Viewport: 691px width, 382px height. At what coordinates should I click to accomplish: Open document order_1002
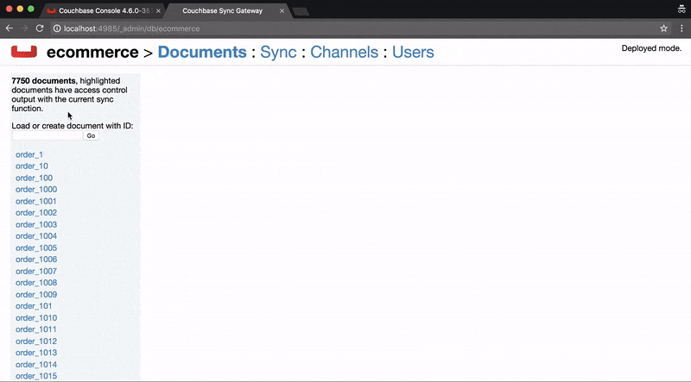click(x=36, y=213)
